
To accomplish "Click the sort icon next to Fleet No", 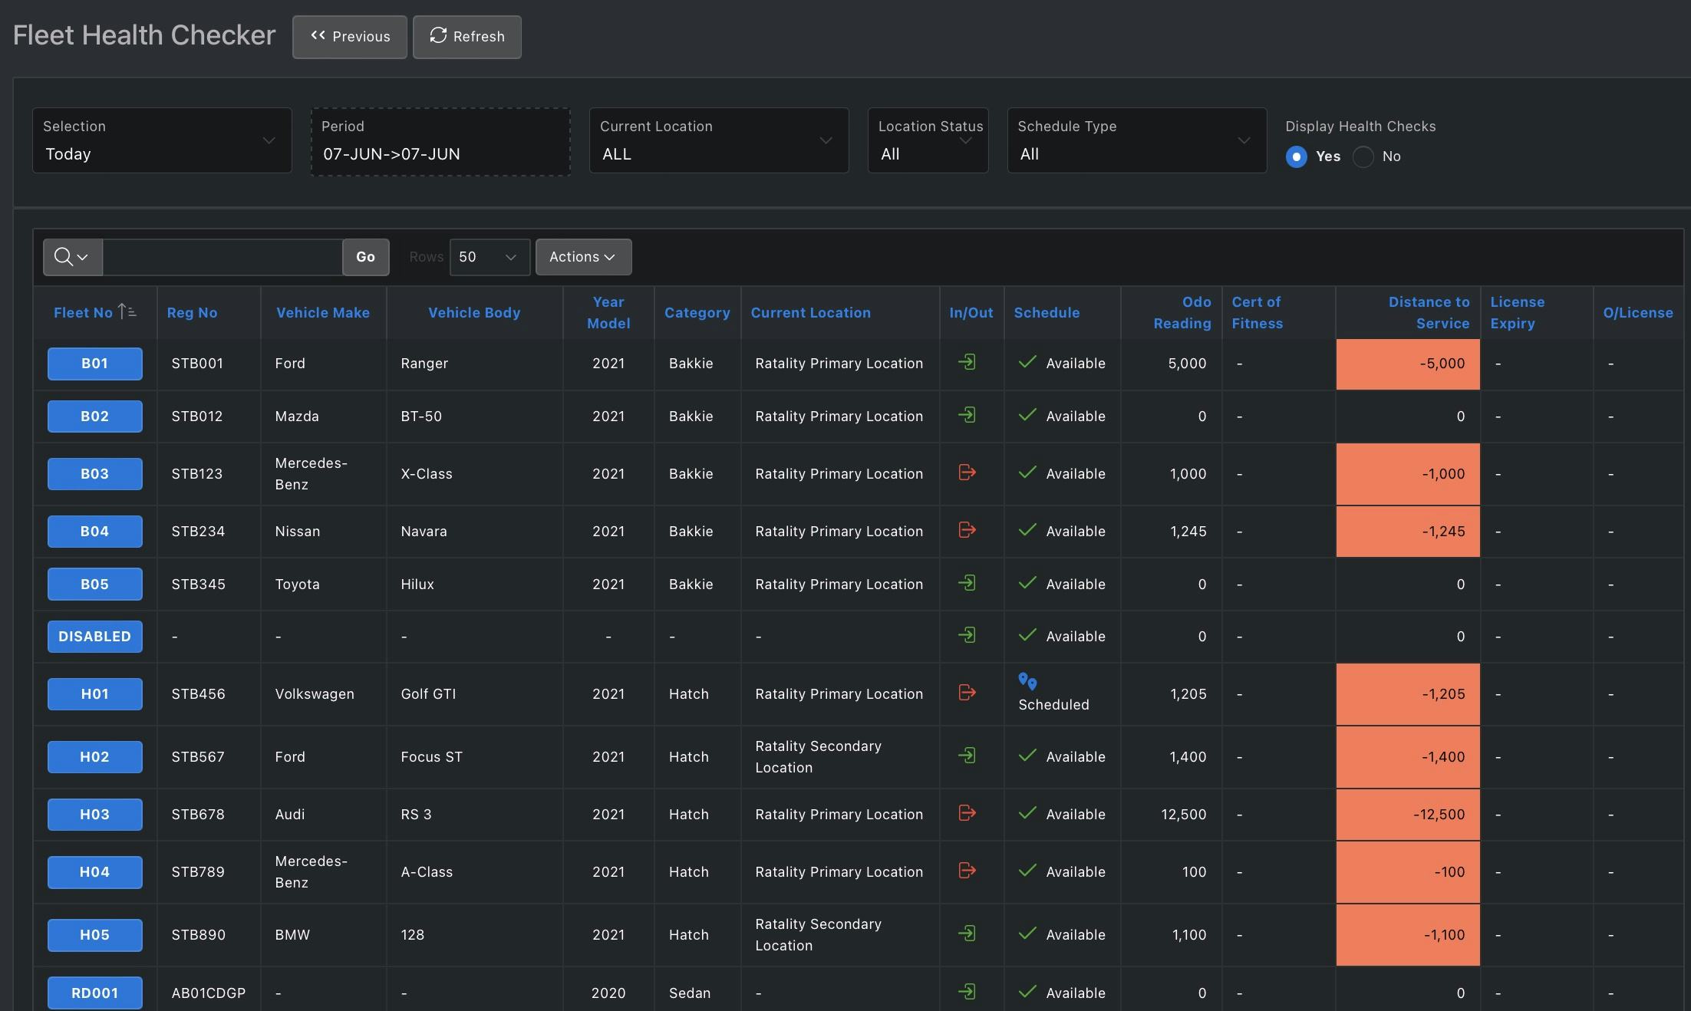I will click(x=127, y=311).
